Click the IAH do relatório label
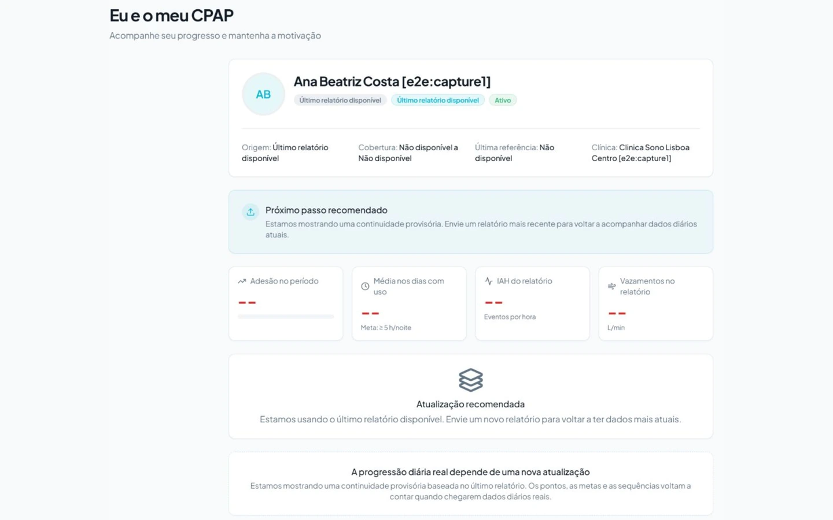The width and height of the screenshot is (833, 520). coord(525,281)
